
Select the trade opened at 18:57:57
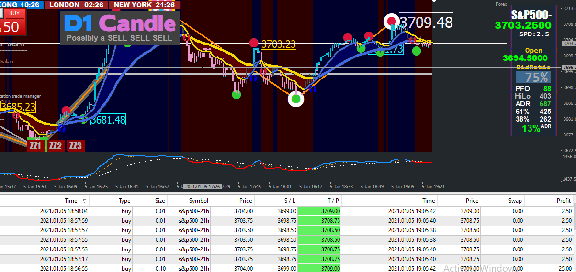pos(286,230)
